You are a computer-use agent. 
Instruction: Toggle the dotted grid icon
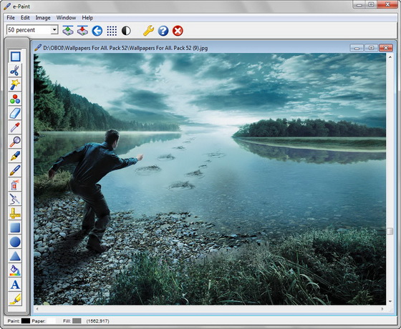pos(112,31)
